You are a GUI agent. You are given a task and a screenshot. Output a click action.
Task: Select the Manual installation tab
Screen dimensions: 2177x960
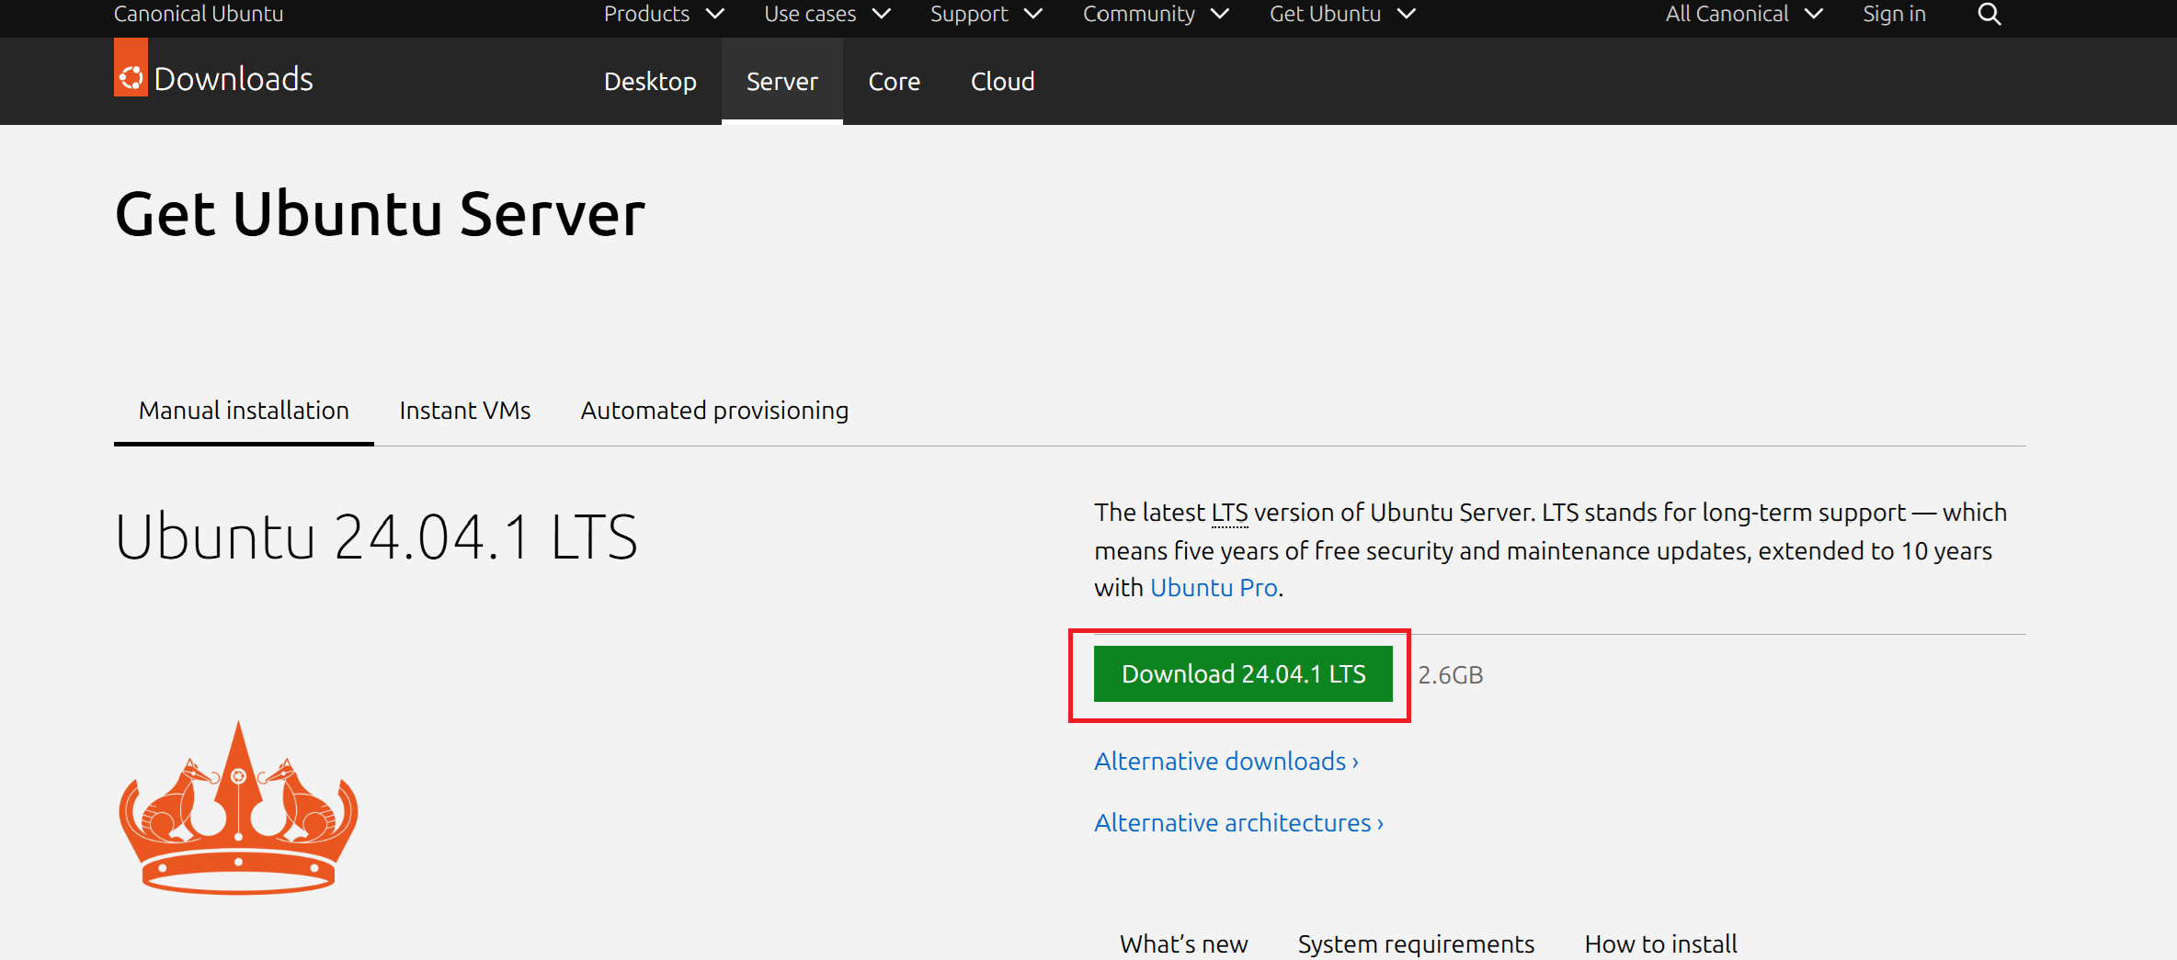[x=244, y=411]
